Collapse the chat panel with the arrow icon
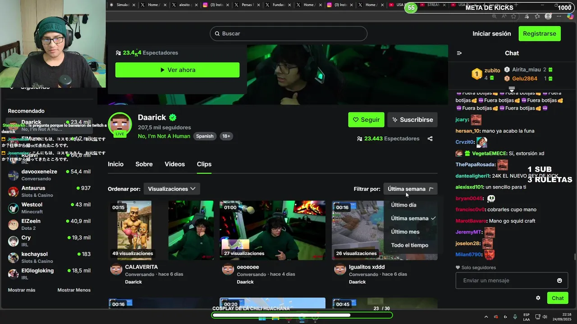Viewport: 577px width, 324px height. tap(459, 53)
